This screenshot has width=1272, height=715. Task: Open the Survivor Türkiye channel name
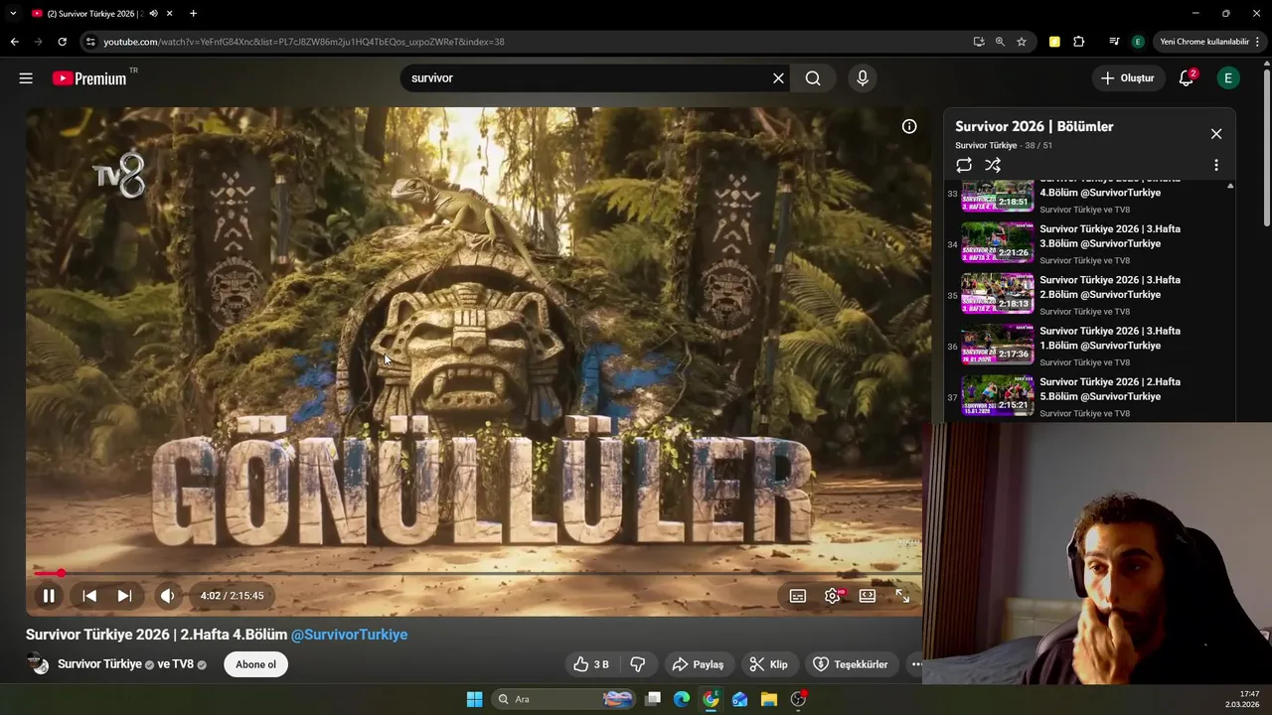tap(99, 664)
